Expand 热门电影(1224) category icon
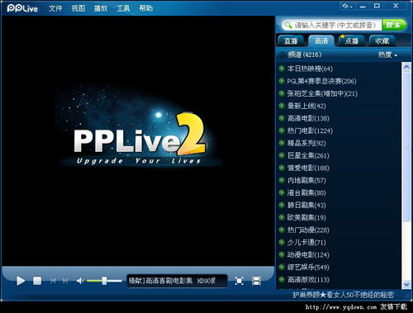The width and height of the screenshot is (413, 313). point(282,130)
